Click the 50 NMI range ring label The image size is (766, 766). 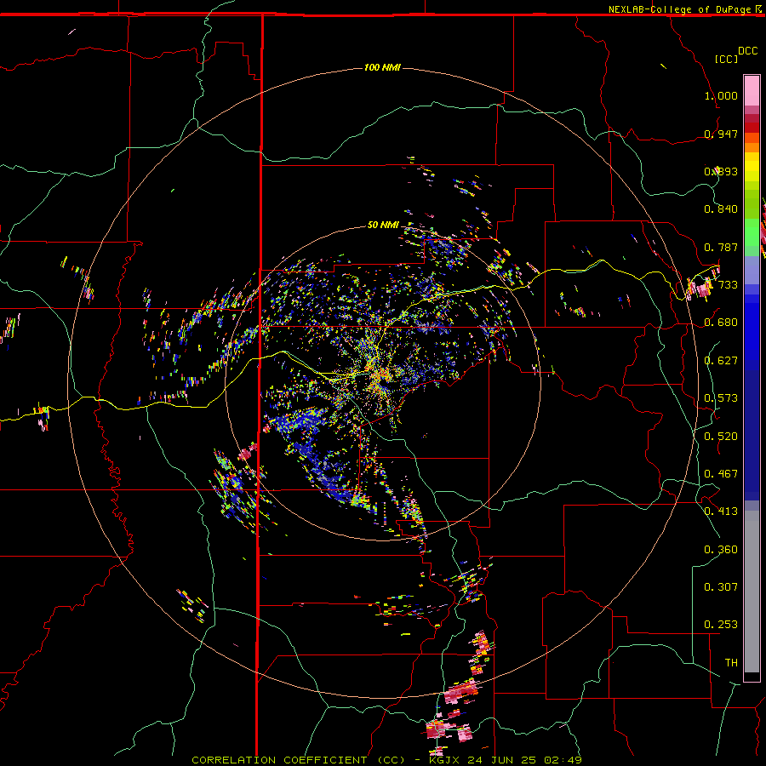(x=383, y=225)
